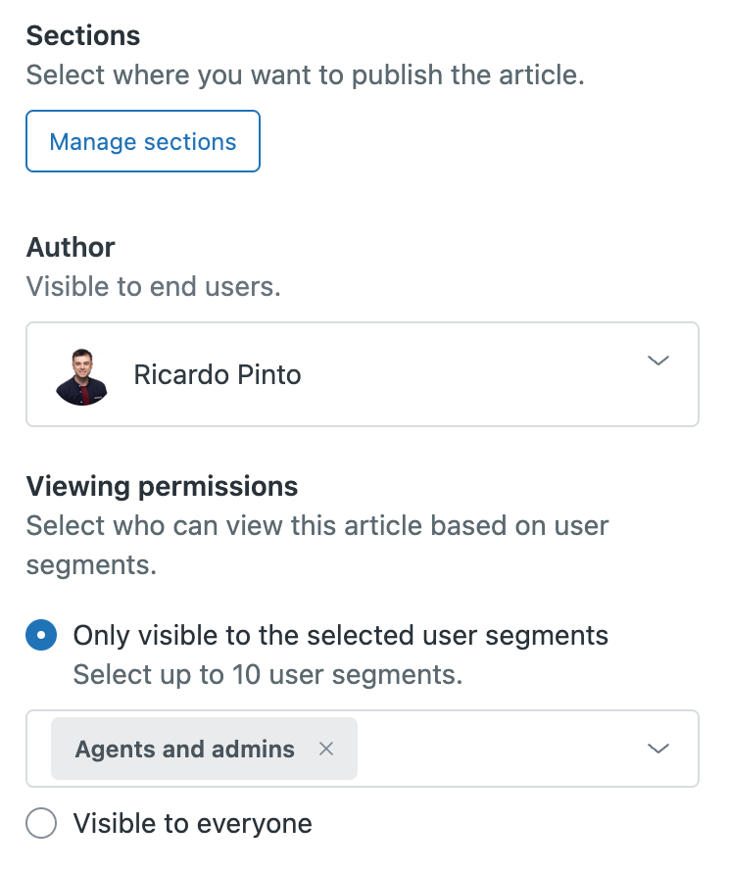Click the 'Select up to 10 user segments' hint
The width and height of the screenshot is (729, 872).
point(267,675)
